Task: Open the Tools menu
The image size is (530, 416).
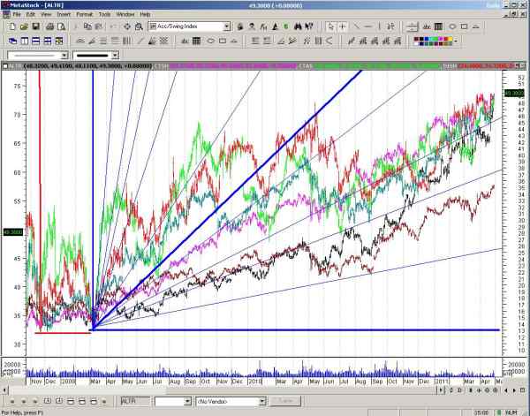Action: (104, 14)
